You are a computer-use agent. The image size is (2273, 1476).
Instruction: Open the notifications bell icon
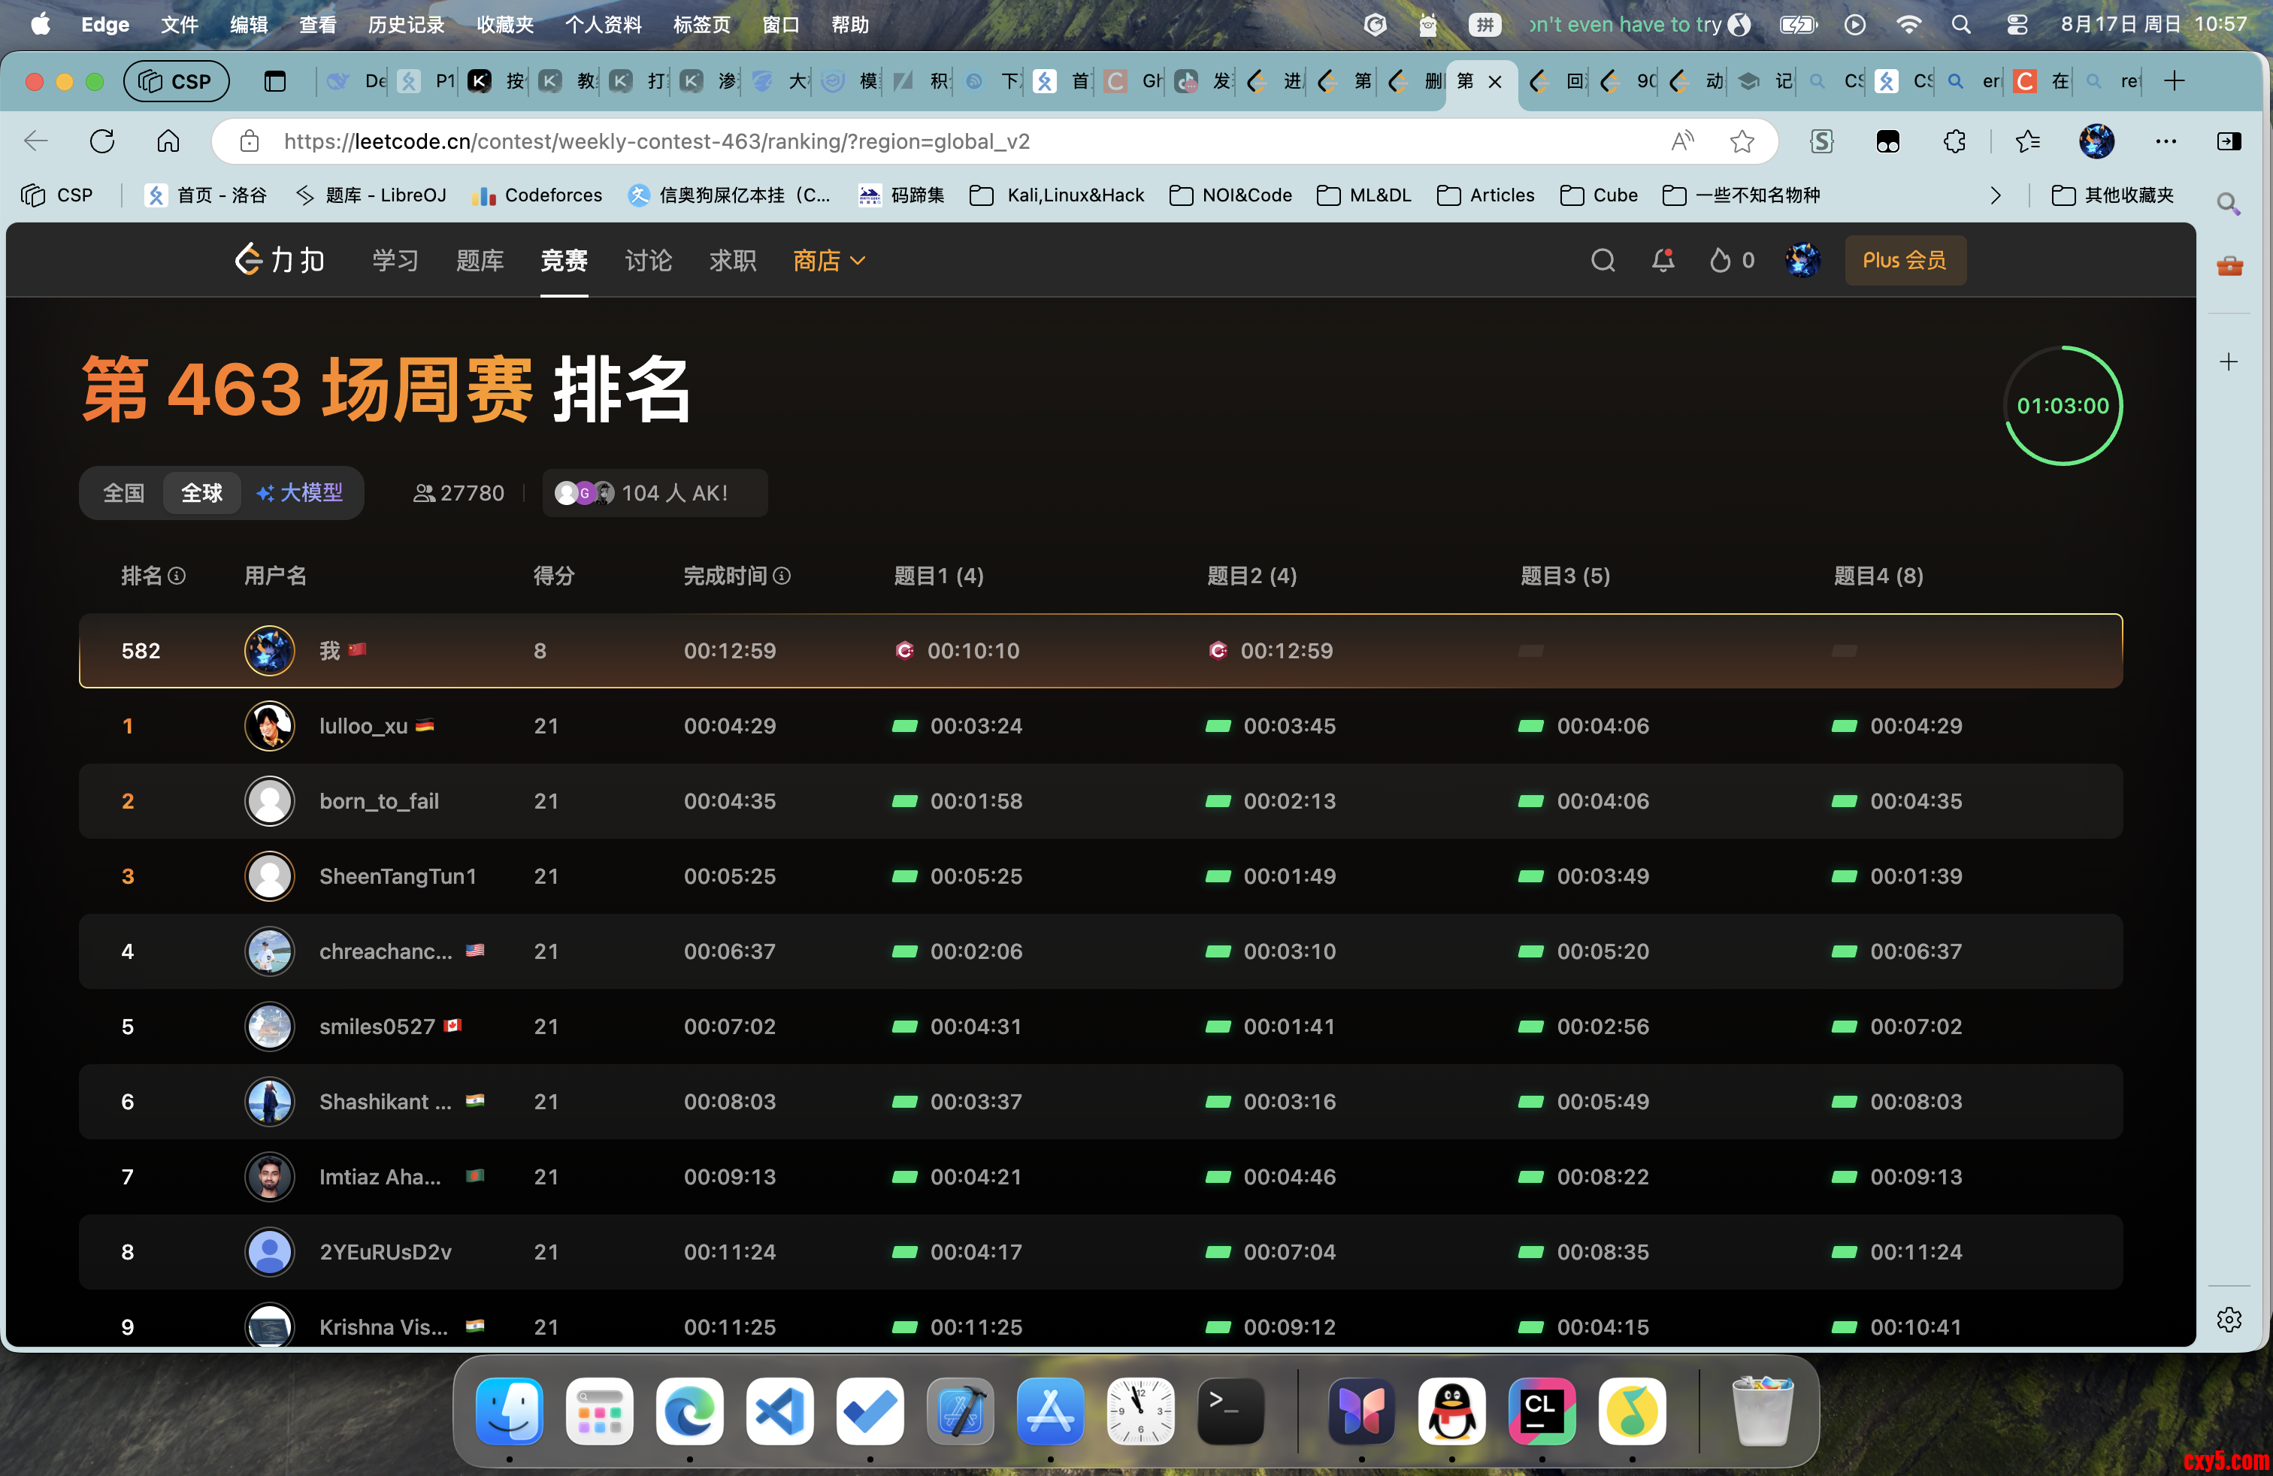coord(1663,260)
